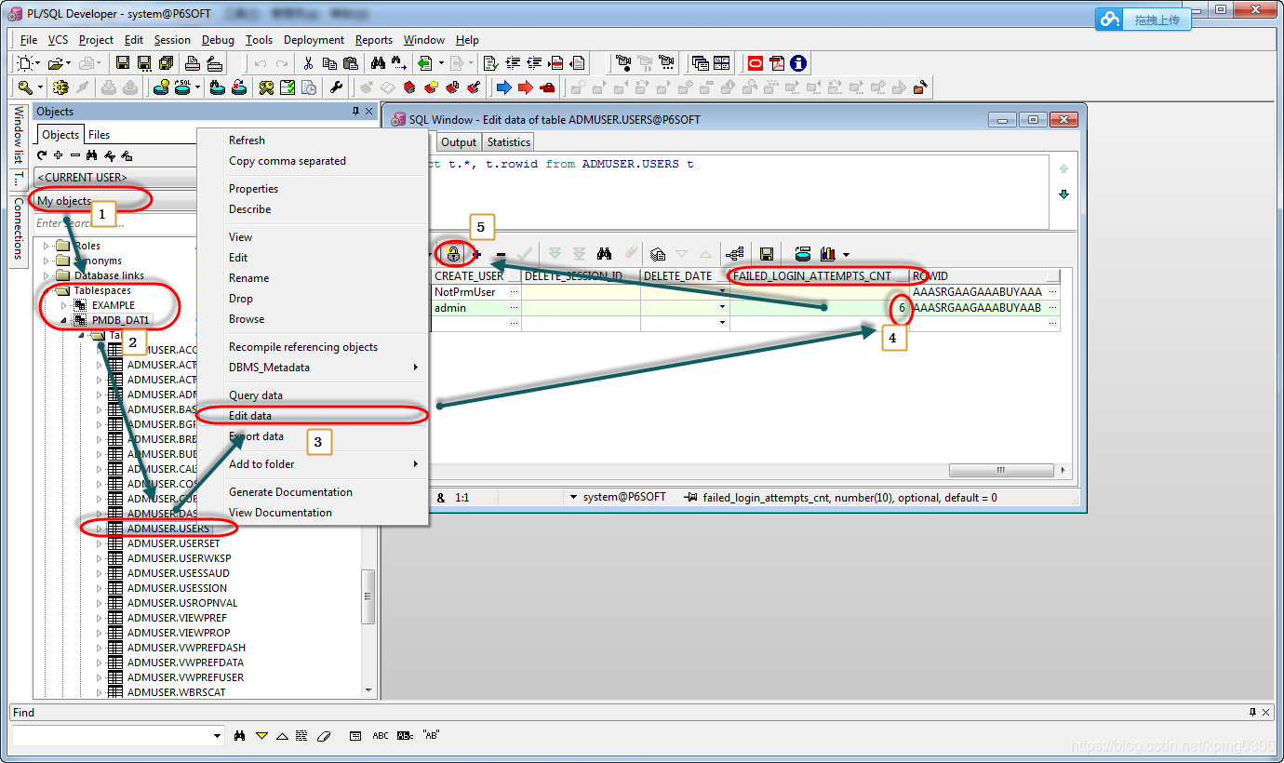The width and height of the screenshot is (1284, 763).
Task: Expand the ADMUSER.USERSET table node
Action: click(100, 543)
